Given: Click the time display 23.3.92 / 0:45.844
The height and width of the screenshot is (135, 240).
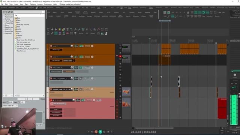Looking at the screenshot, I should pos(143,132).
